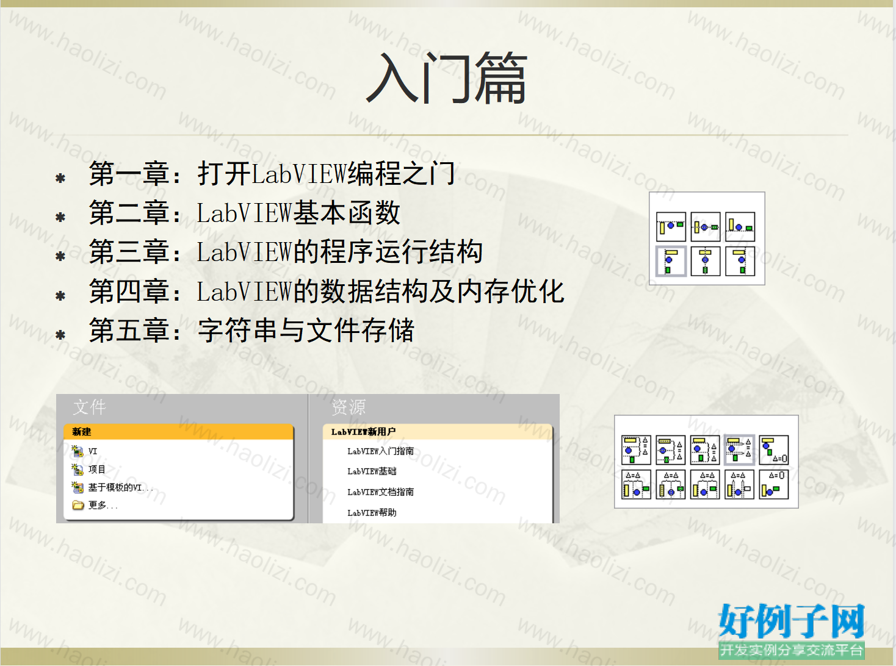Click the 资源 panel heading

(x=349, y=407)
